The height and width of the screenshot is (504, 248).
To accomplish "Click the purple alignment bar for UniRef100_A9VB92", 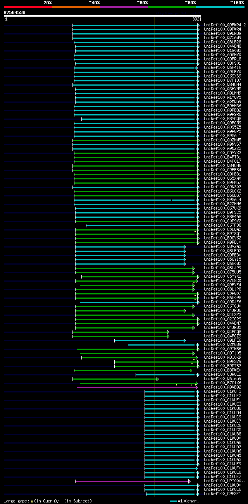I will 137,387.
